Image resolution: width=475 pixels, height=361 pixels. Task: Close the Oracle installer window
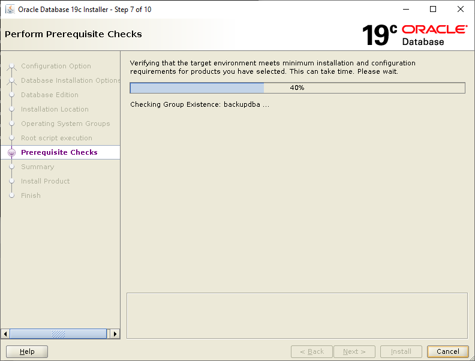[461, 10]
